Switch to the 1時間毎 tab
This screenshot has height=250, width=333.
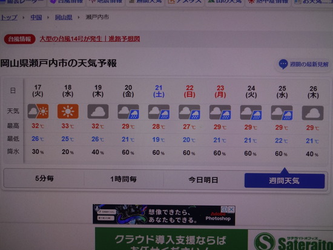(124, 179)
